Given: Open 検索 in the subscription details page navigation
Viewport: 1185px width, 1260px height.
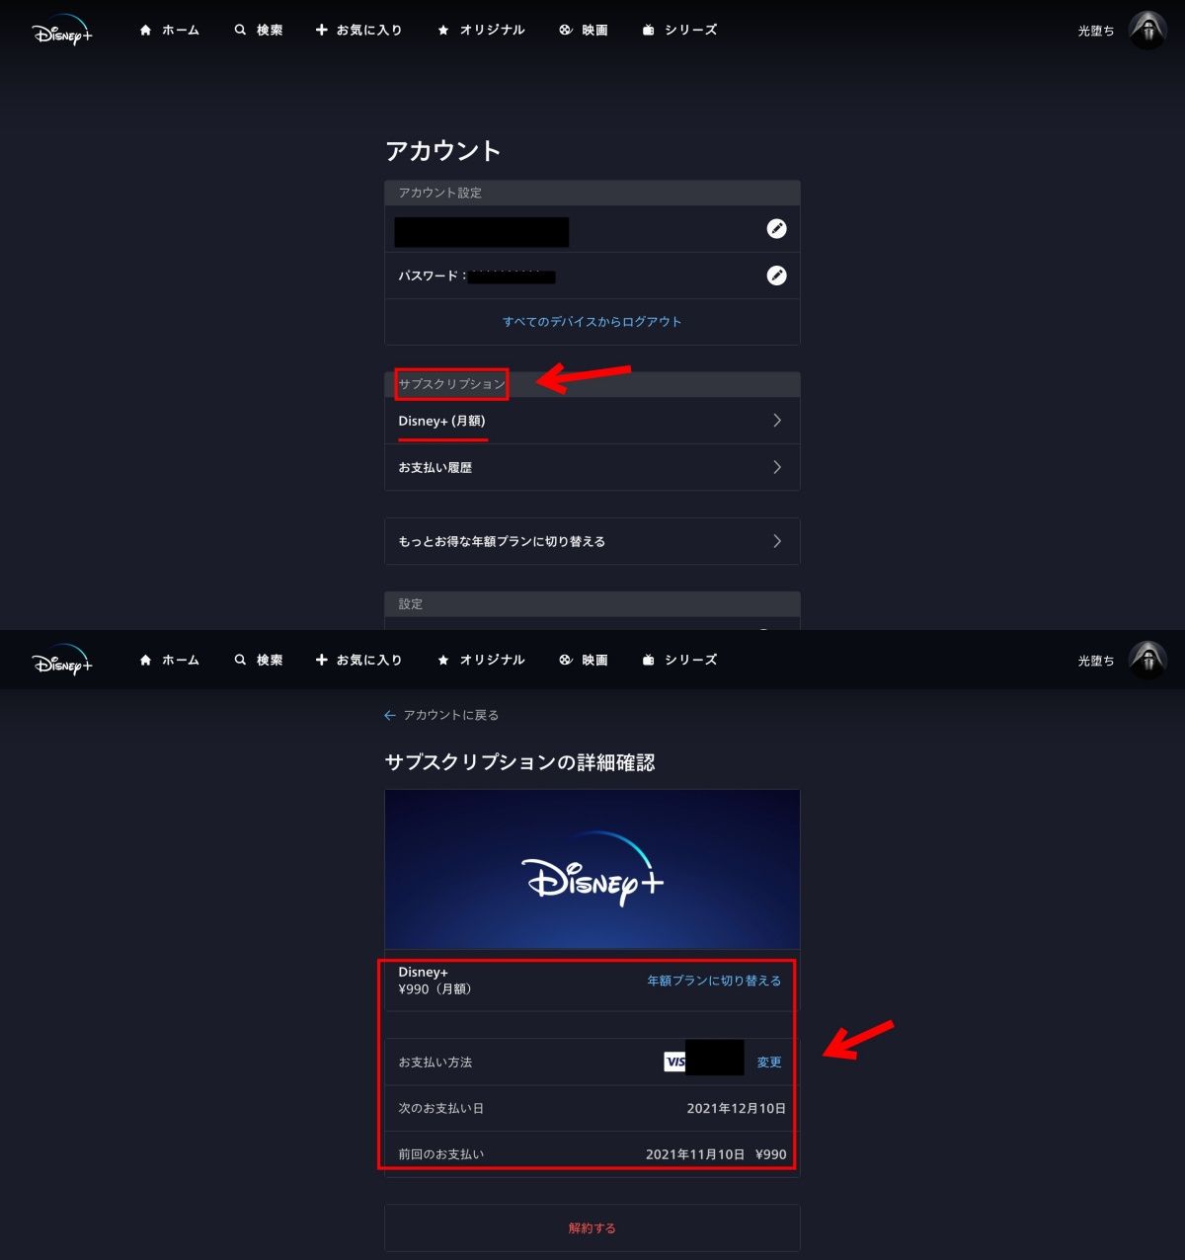Looking at the screenshot, I should click(x=259, y=660).
